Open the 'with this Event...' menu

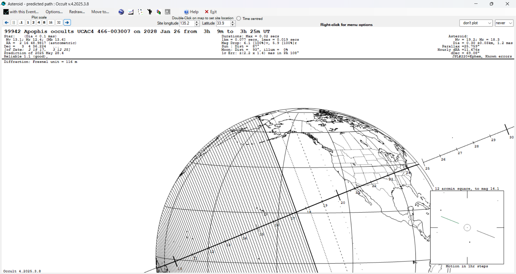pyautogui.click(x=21, y=12)
